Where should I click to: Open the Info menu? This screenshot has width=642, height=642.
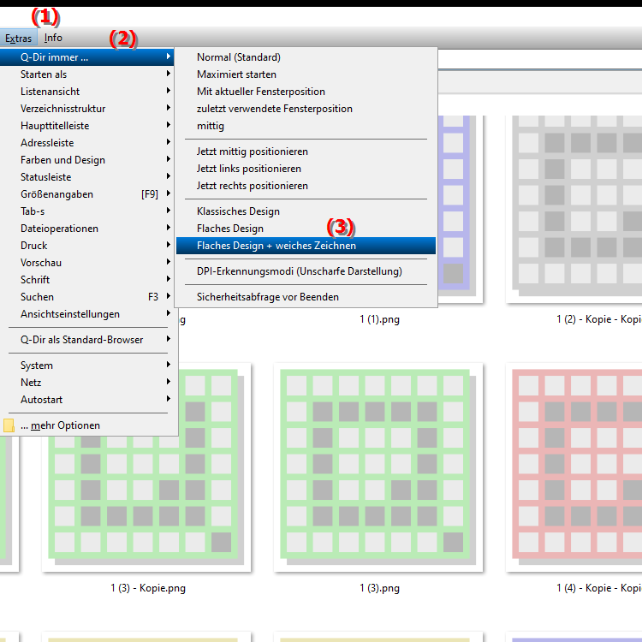coord(53,38)
